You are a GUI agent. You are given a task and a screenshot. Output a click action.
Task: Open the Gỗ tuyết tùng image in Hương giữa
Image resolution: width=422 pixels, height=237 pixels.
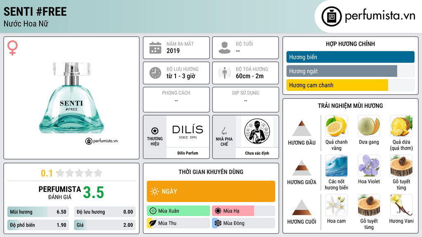[x=401, y=165]
